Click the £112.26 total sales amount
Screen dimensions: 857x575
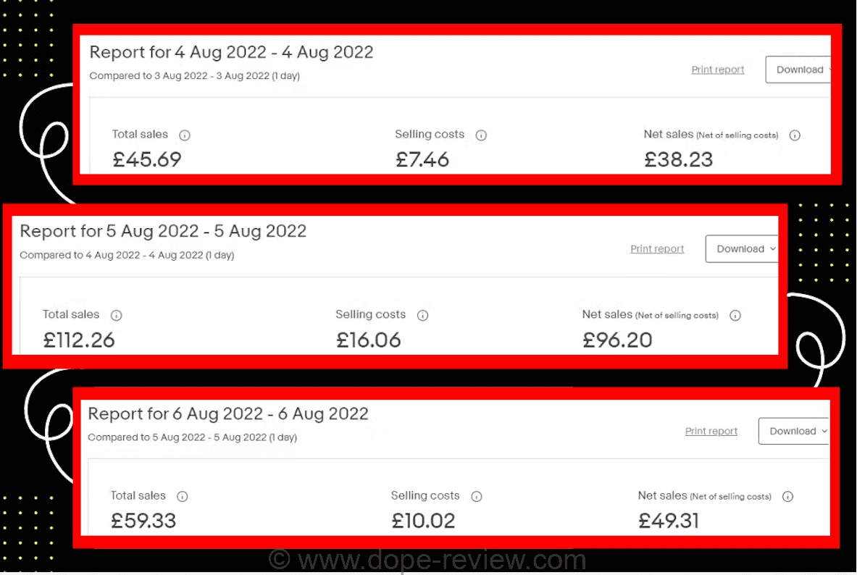pos(79,340)
